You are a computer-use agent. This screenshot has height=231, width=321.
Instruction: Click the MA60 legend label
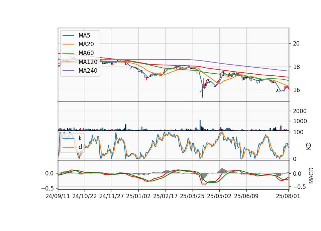[x=86, y=53]
